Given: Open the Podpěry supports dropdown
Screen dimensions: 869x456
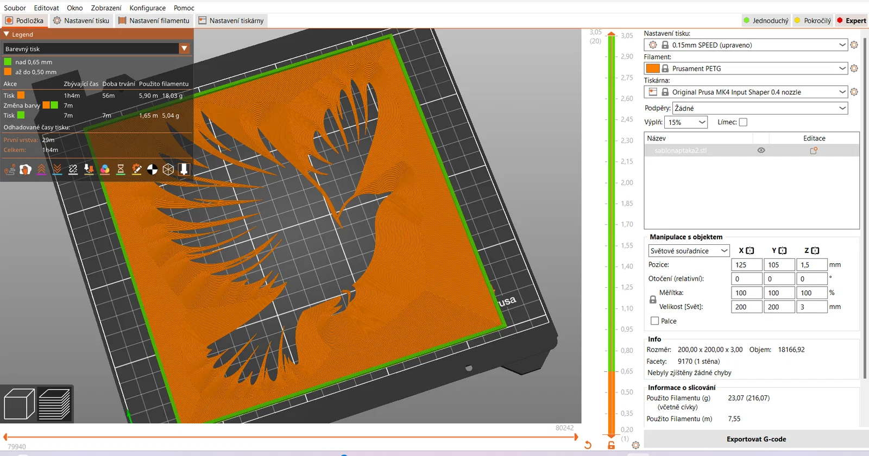Looking at the screenshot, I should coord(760,108).
